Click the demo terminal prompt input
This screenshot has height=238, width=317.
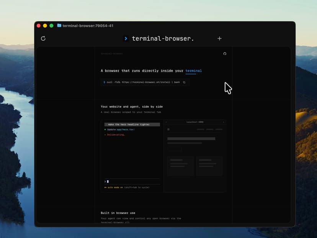pos(132,182)
